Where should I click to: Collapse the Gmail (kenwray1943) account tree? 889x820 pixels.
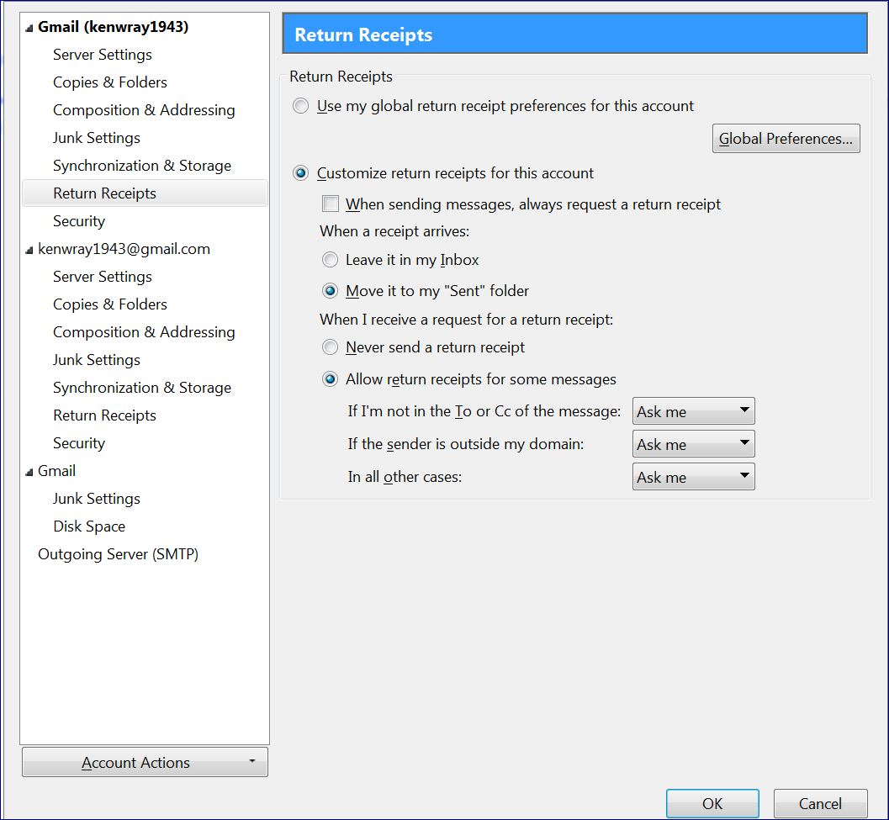(x=30, y=28)
